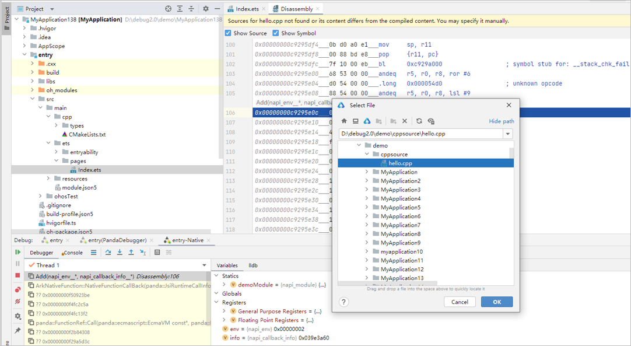
Task: Click the Hide path link
Action: [x=501, y=121]
